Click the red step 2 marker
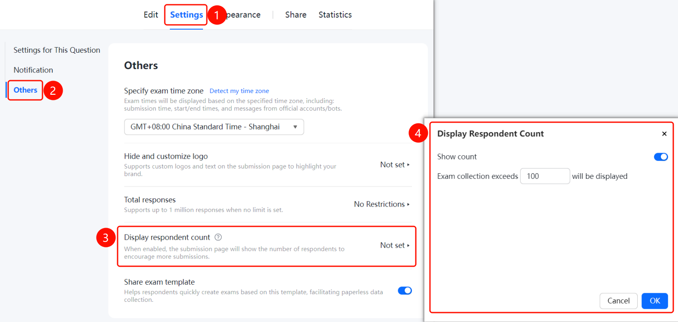The width and height of the screenshot is (678, 322). 53,90
